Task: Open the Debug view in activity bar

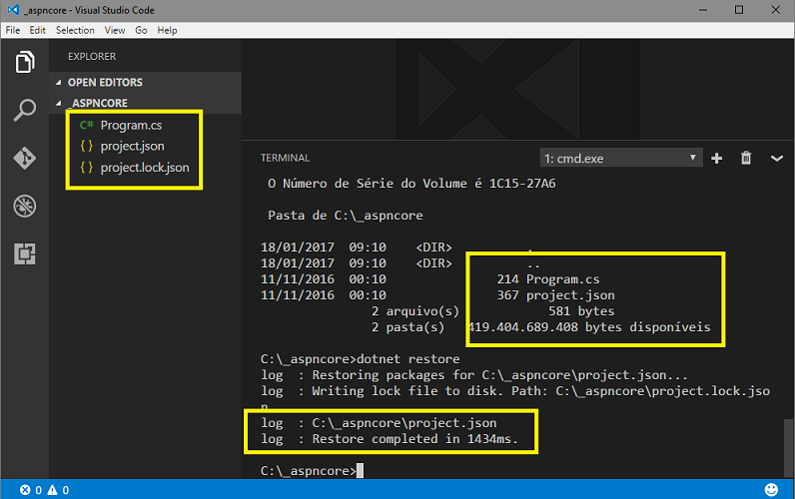Action: tap(24, 207)
